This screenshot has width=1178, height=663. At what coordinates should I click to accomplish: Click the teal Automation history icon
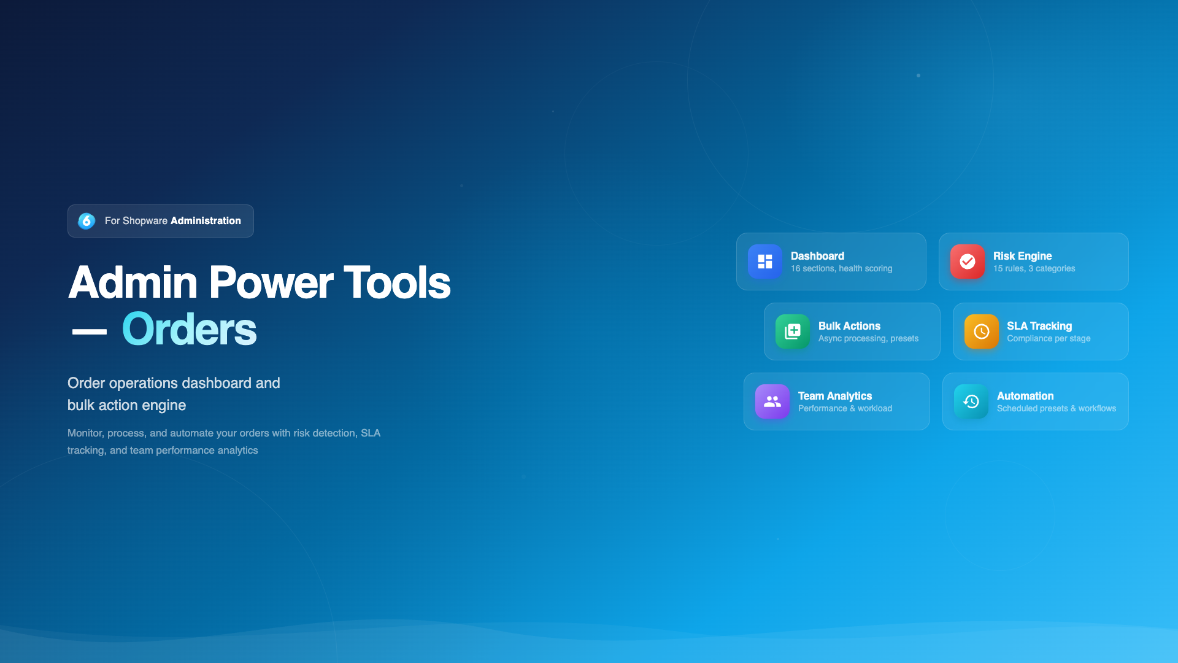click(x=971, y=401)
